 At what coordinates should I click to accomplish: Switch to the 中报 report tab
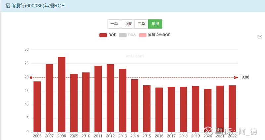[128, 24]
